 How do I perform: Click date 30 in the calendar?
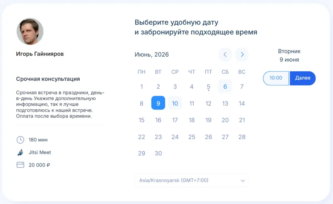point(158,153)
